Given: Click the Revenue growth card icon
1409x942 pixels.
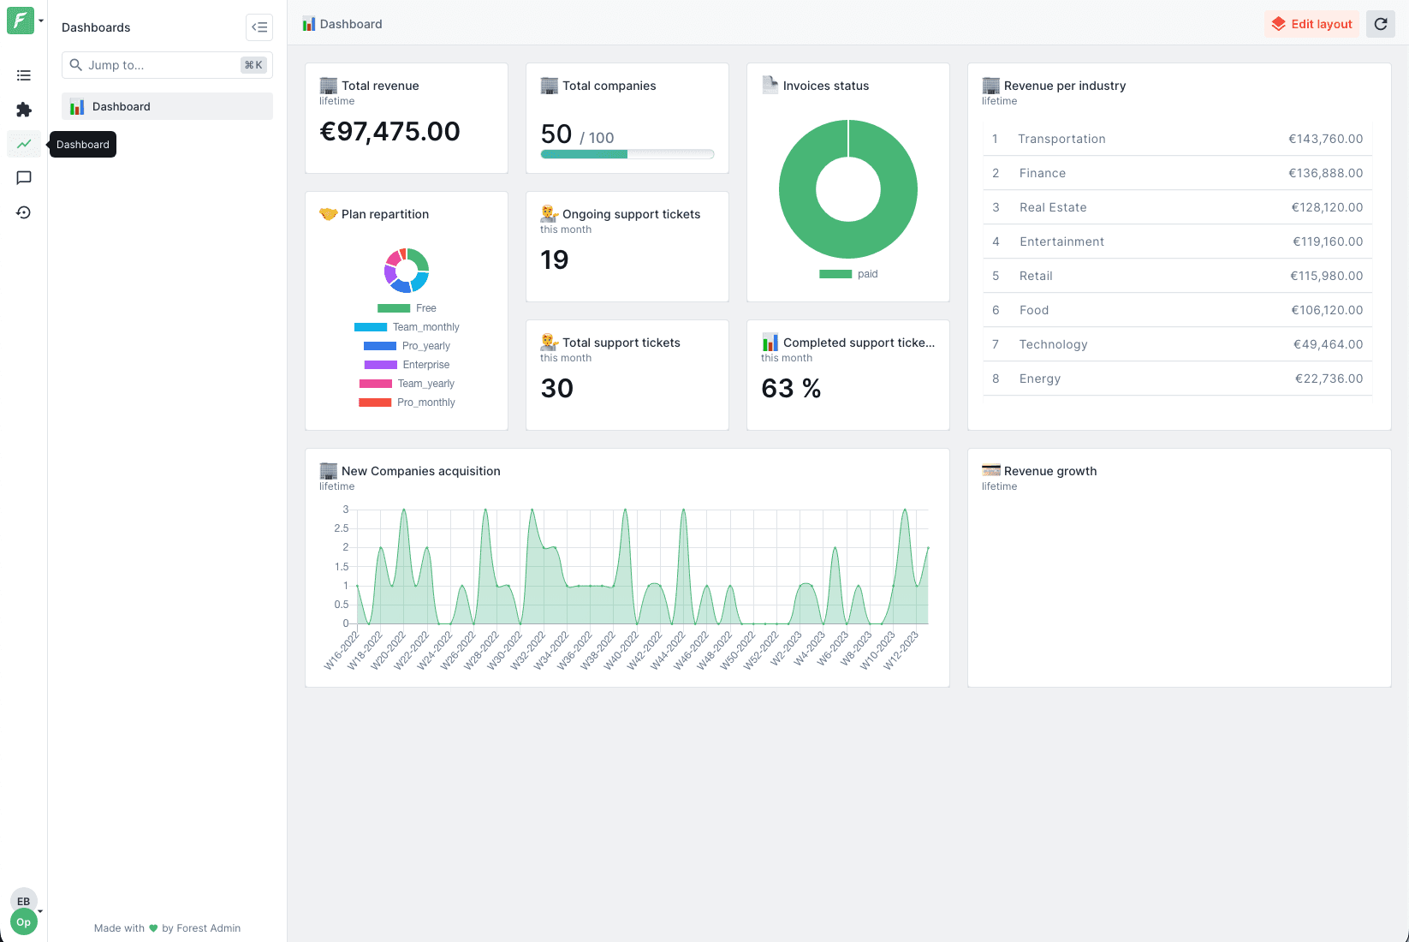Looking at the screenshot, I should (x=991, y=471).
